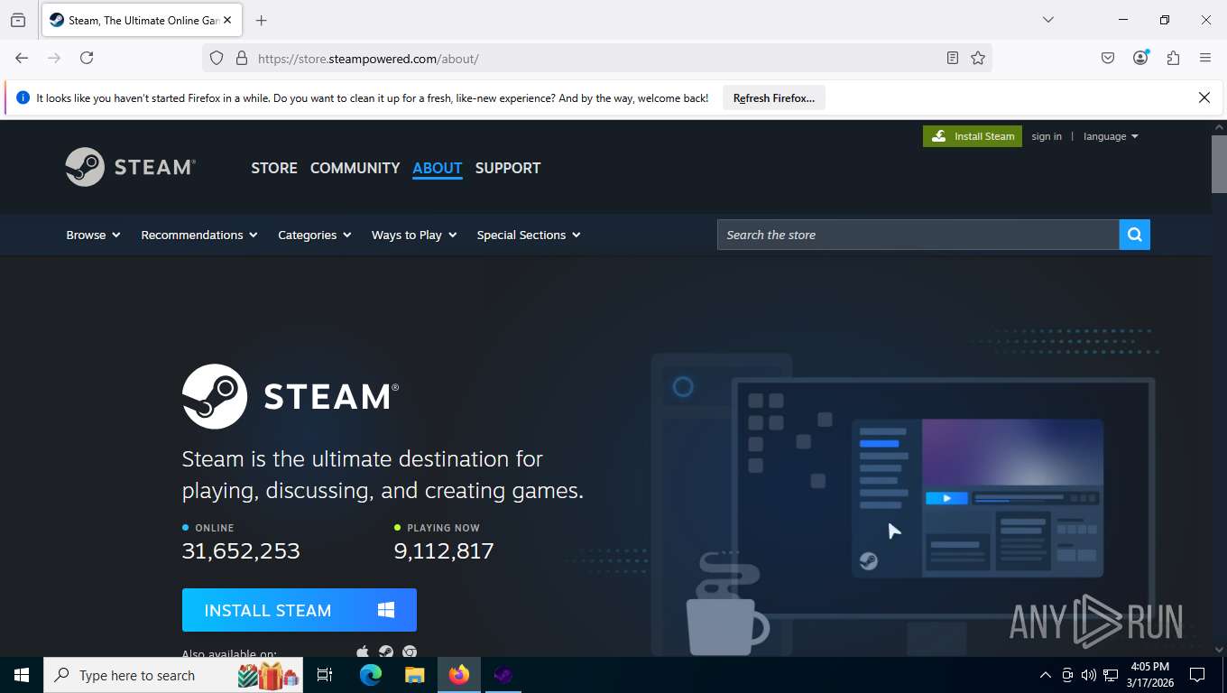The height and width of the screenshot is (693, 1227).
Task: Expand the Categories dropdown
Action: [315, 235]
